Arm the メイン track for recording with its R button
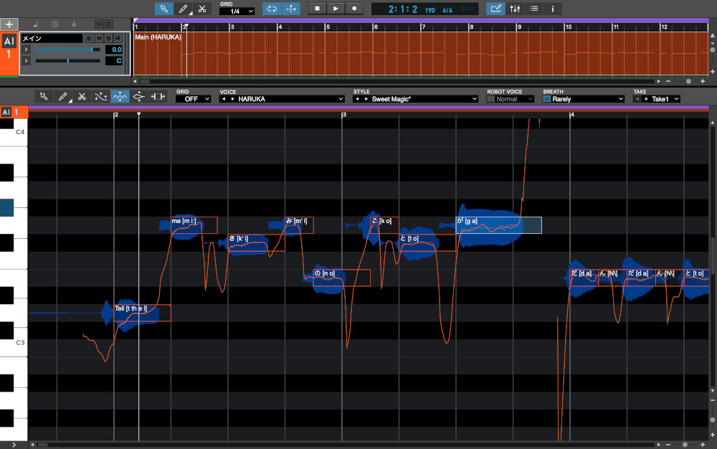The height and width of the screenshot is (449, 717). coord(117,38)
